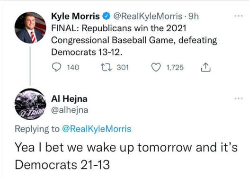Click the 301 retweets count
Viewport: 249px width, 178px height.
click(123, 68)
